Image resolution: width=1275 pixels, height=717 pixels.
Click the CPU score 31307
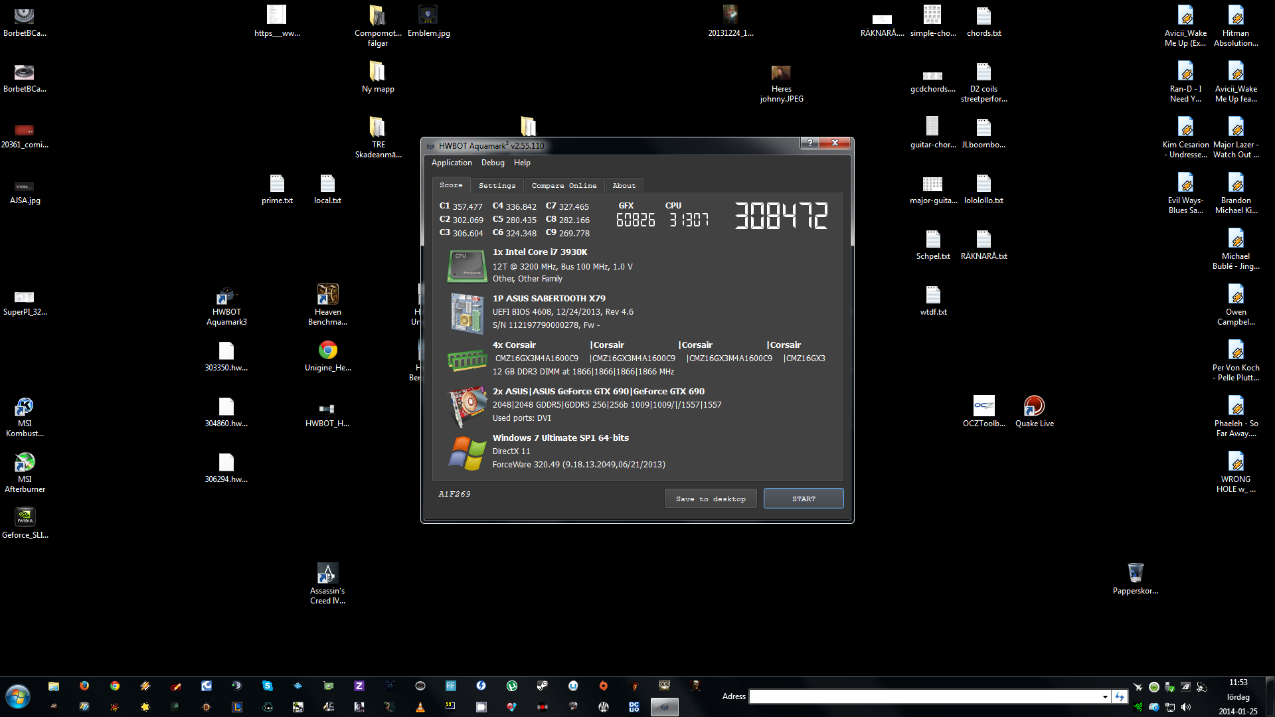[x=689, y=220]
